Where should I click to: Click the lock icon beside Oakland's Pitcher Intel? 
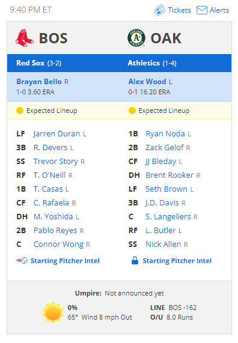point(135,260)
